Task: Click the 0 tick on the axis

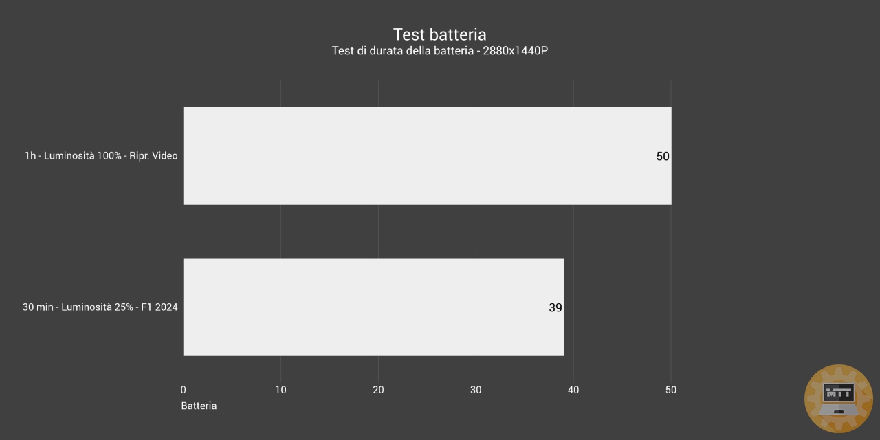Action: (x=183, y=390)
